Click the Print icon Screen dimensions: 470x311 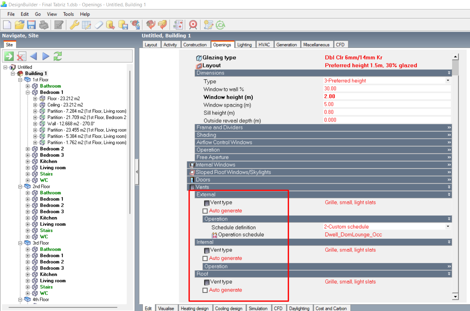click(x=44, y=25)
